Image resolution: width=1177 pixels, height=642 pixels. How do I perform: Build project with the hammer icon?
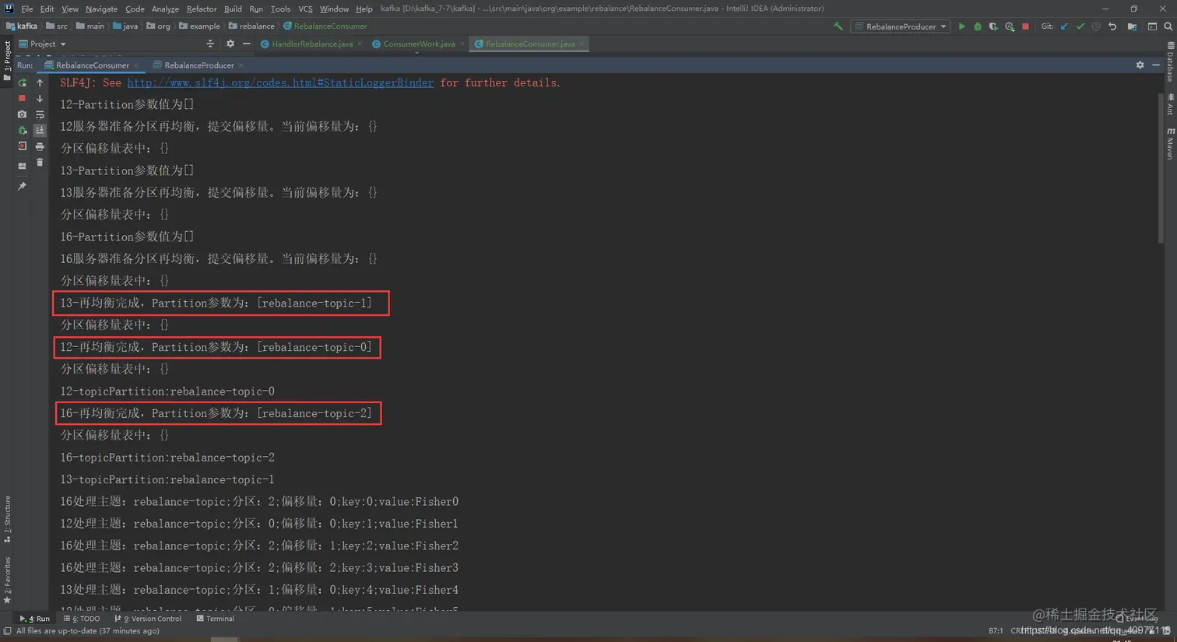(x=838, y=26)
